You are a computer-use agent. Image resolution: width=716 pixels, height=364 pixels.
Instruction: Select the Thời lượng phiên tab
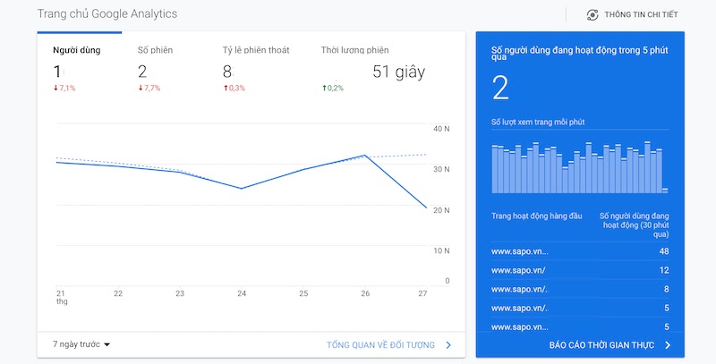(x=354, y=50)
